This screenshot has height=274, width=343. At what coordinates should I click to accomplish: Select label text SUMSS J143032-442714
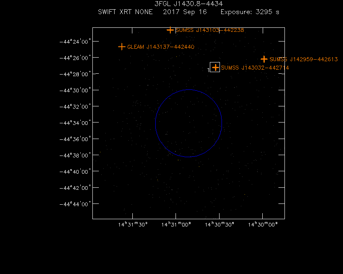255,68
